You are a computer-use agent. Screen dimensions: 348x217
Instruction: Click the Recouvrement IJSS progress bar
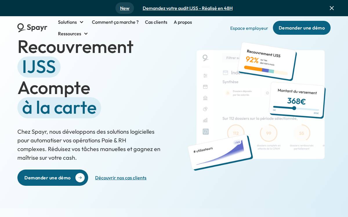click(x=266, y=70)
